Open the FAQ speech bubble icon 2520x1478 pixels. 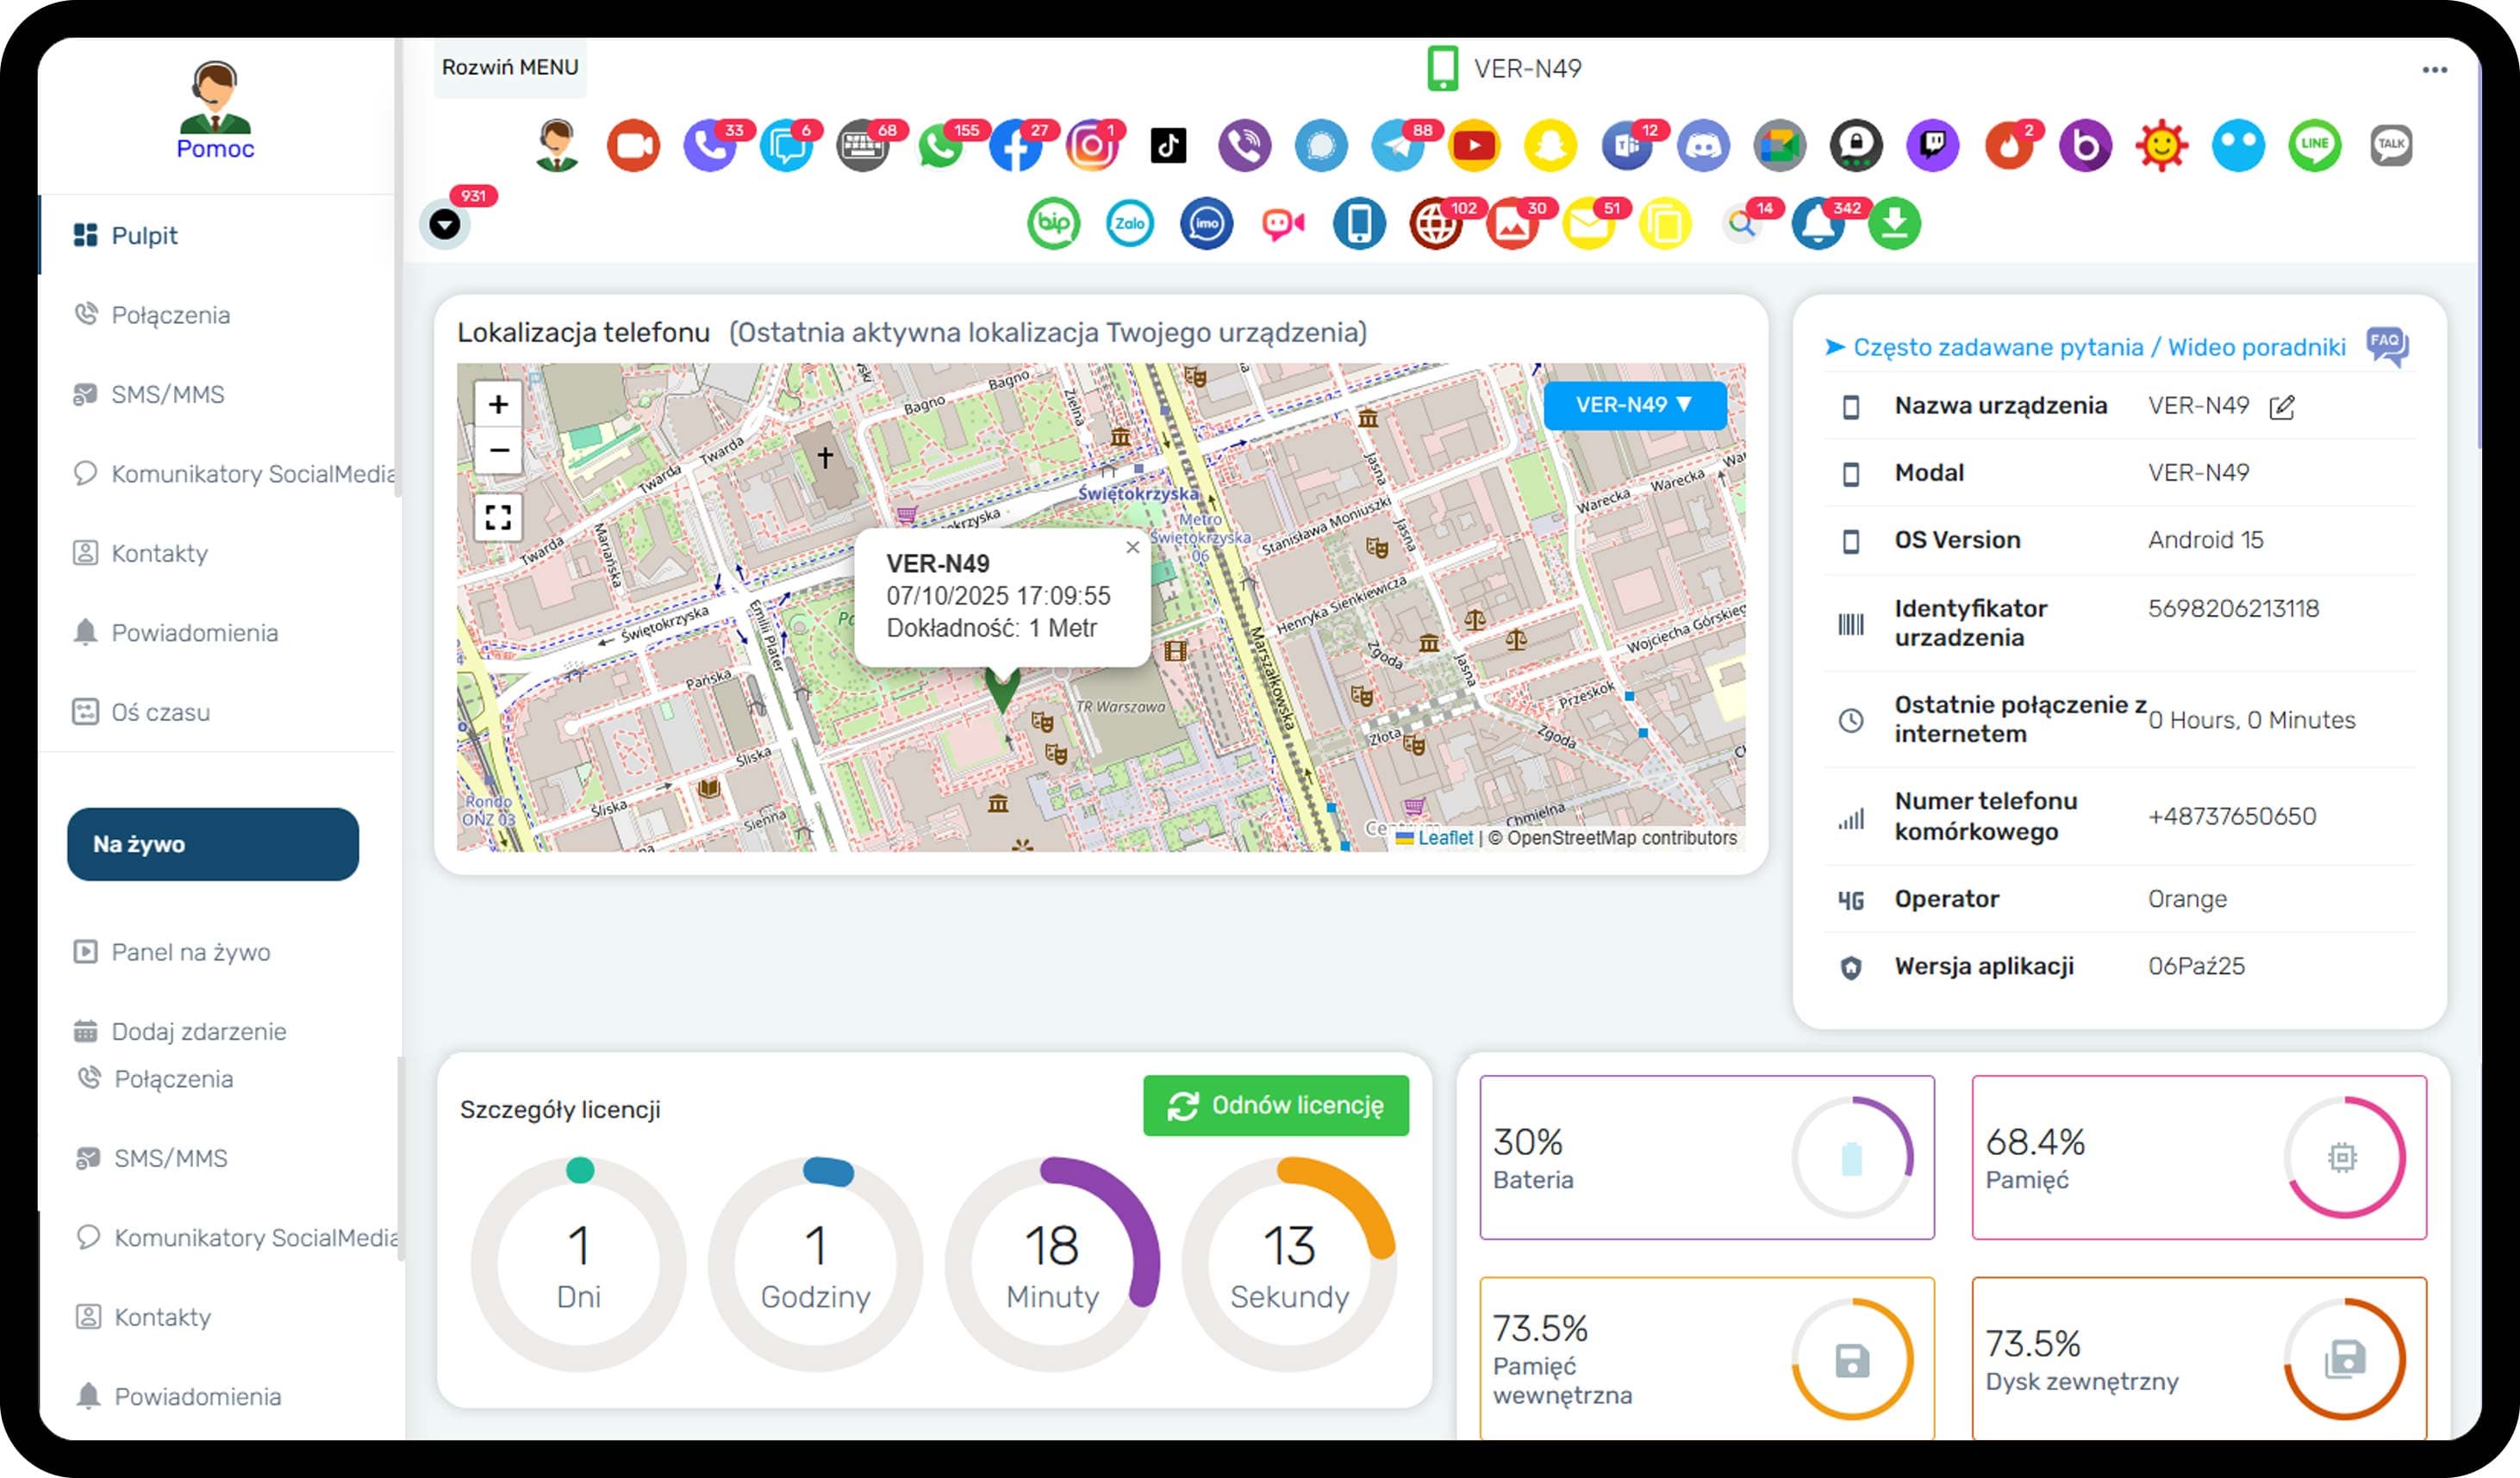coord(2387,347)
